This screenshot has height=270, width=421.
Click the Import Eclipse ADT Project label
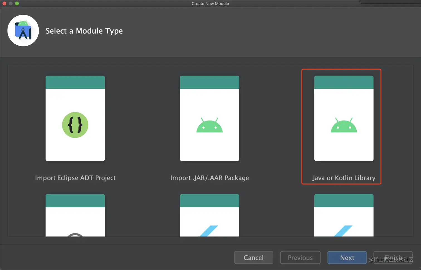(x=75, y=178)
